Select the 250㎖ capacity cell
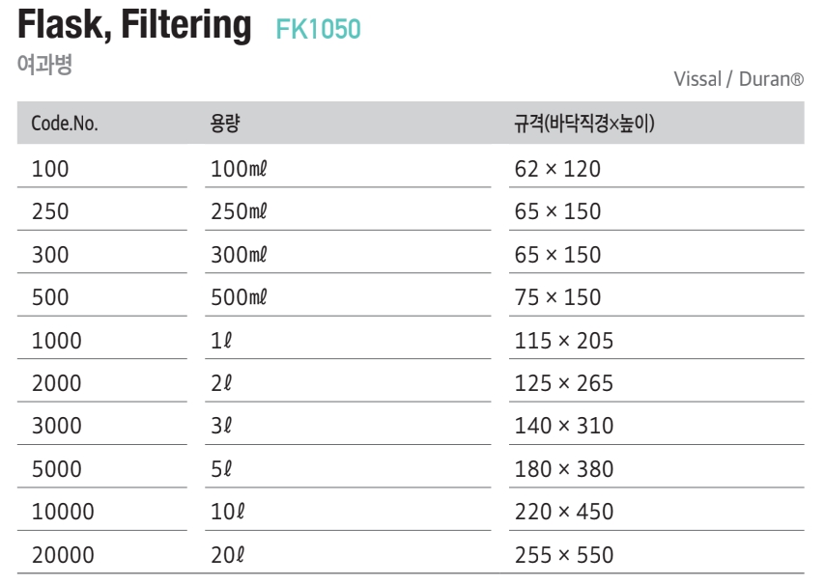The height and width of the screenshot is (585, 825). 239,211
